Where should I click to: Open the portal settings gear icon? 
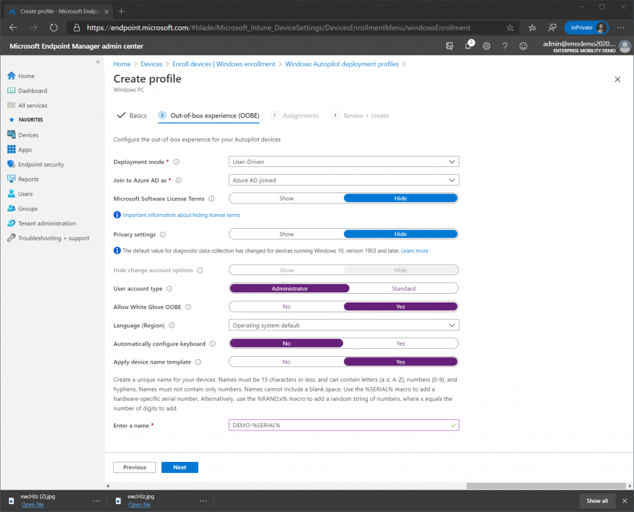click(x=487, y=46)
